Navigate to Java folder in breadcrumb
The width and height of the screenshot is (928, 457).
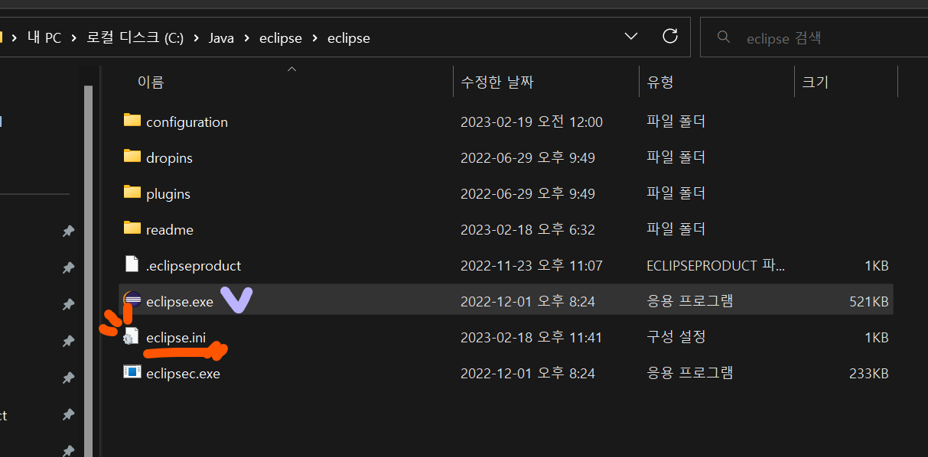(221, 37)
